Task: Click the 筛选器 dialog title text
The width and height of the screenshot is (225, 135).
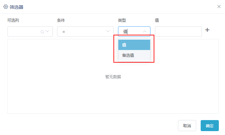Action: point(17,7)
